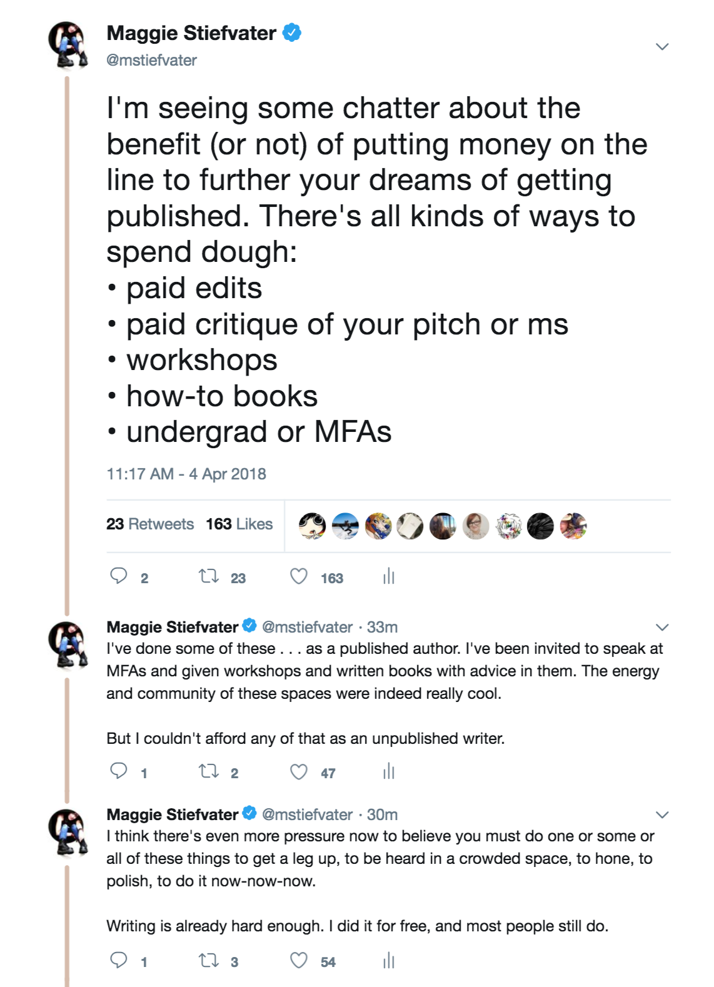Image resolution: width=714 pixels, height=987 pixels.
Task: Open analytics for the 30m tweet
Action: (x=388, y=960)
